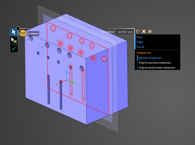Screen dimensions: 195x145
Task: Select the arrow selection tool
Action: tap(14, 32)
